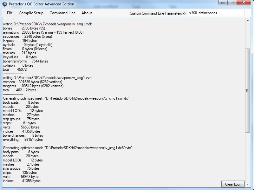
Task: Click the 'bone transforms 7544 bytes' line
Action: click(x=25, y=61)
